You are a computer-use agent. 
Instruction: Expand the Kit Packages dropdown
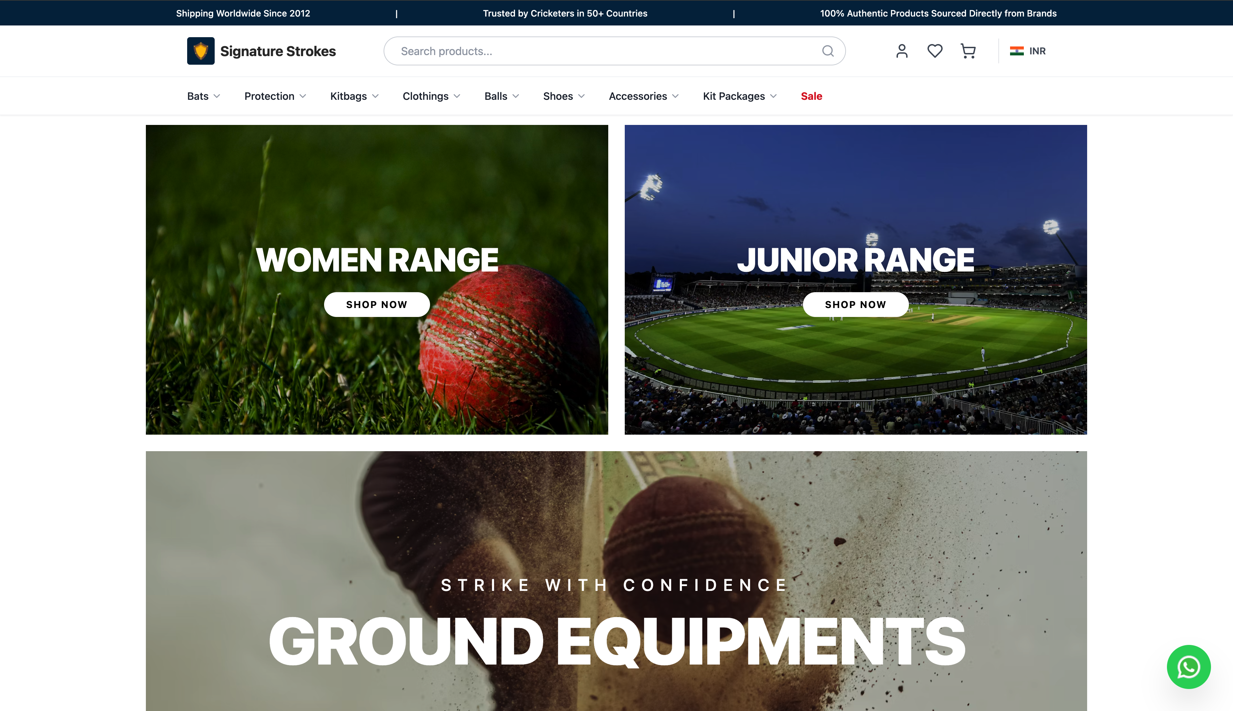point(740,96)
